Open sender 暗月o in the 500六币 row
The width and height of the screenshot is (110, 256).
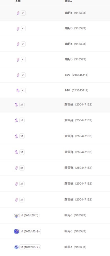(x=68, y=215)
